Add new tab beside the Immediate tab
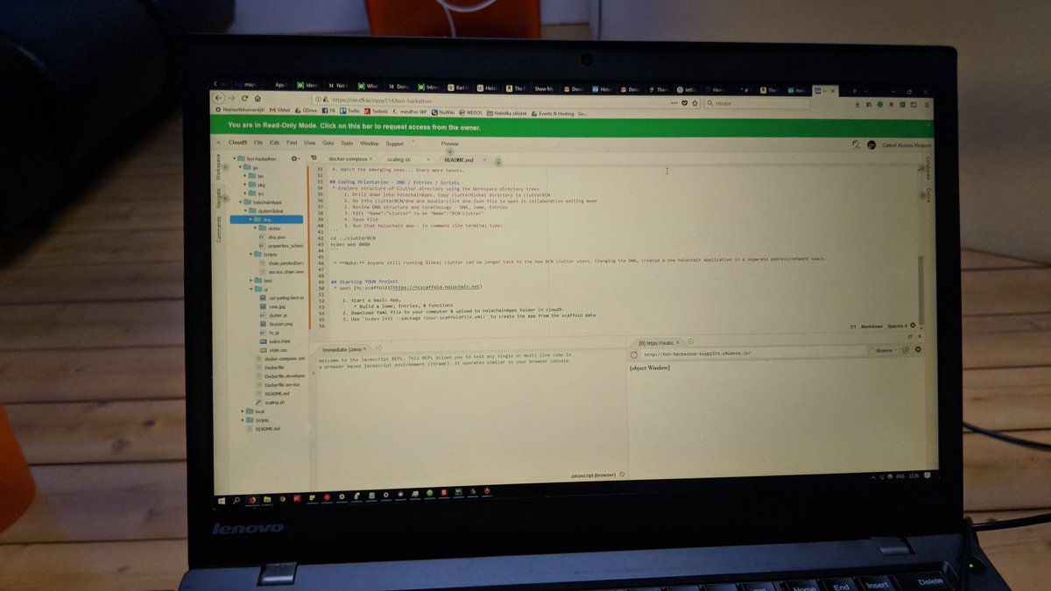 [x=377, y=348]
